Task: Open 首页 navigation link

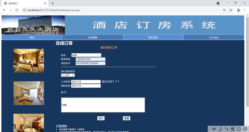Action: 32,37
